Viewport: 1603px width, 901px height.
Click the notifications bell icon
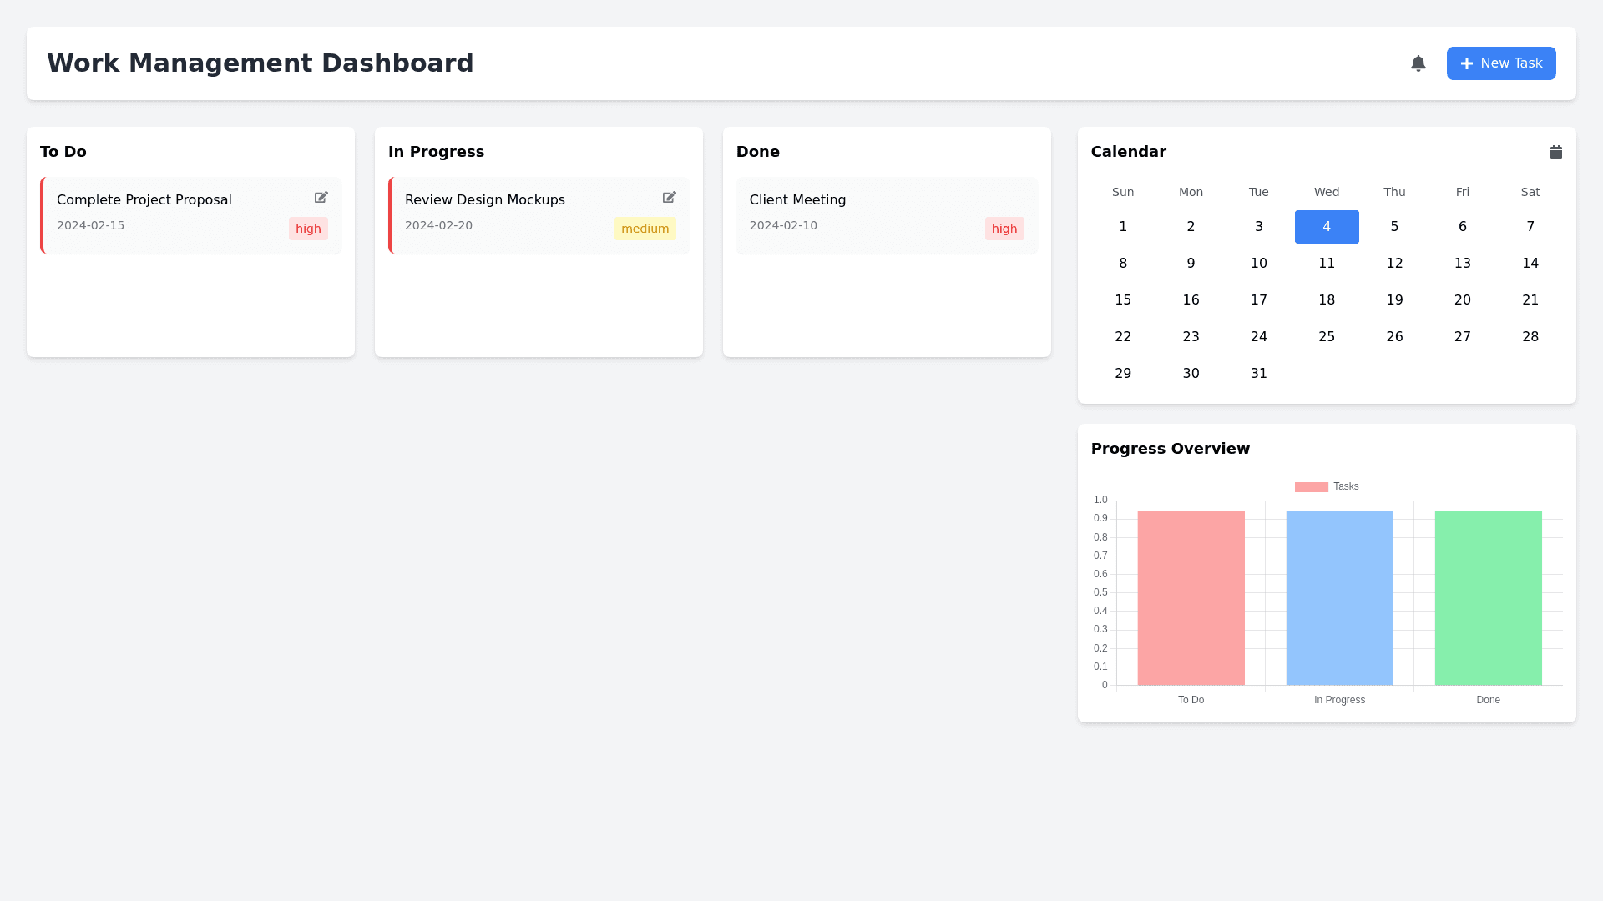1418,63
